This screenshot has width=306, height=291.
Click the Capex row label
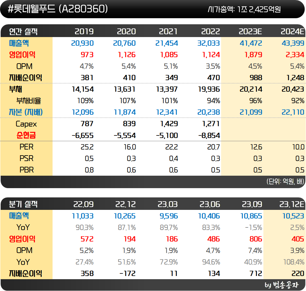26,124
